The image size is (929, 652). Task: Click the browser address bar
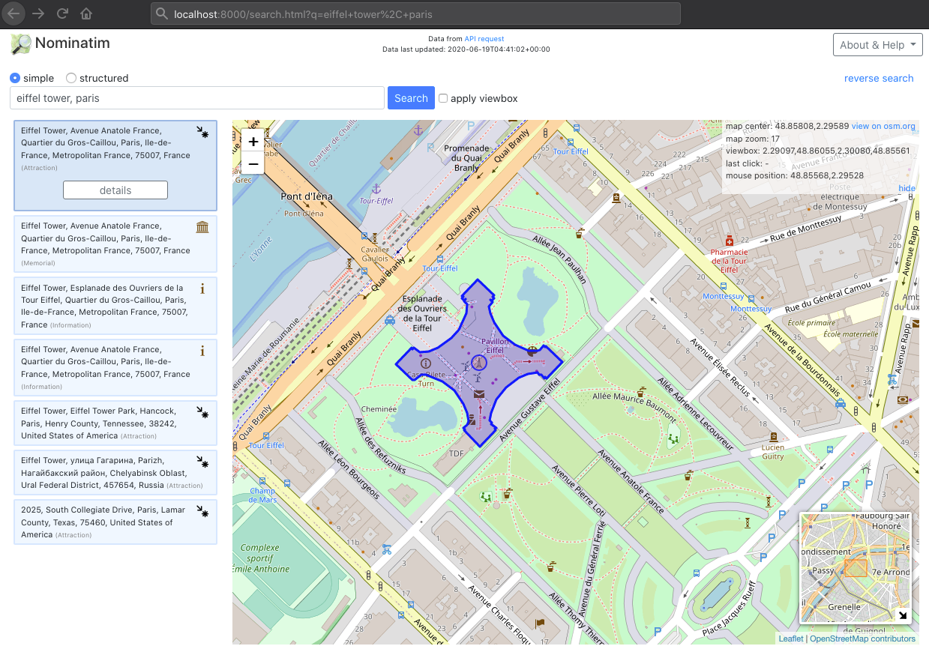[x=415, y=13]
